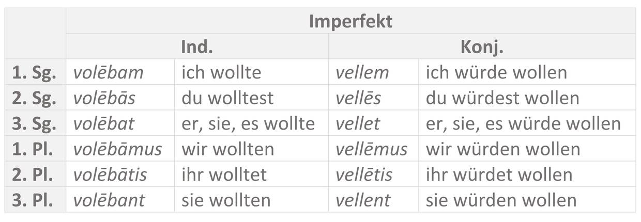Click the word volēbāmus
The width and height of the screenshot is (641, 222).
pyautogui.click(x=117, y=149)
